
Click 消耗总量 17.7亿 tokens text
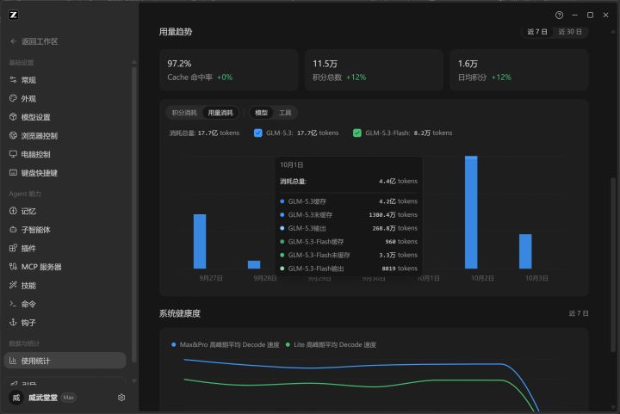click(x=204, y=133)
